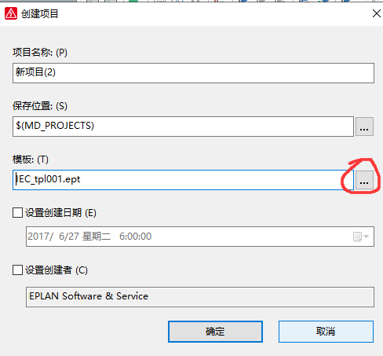
Task: Click 保存位置 field showing $(MD_PROJECTS)
Action: (x=183, y=127)
